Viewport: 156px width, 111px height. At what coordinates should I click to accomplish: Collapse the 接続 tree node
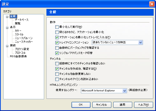(x=7, y=46)
